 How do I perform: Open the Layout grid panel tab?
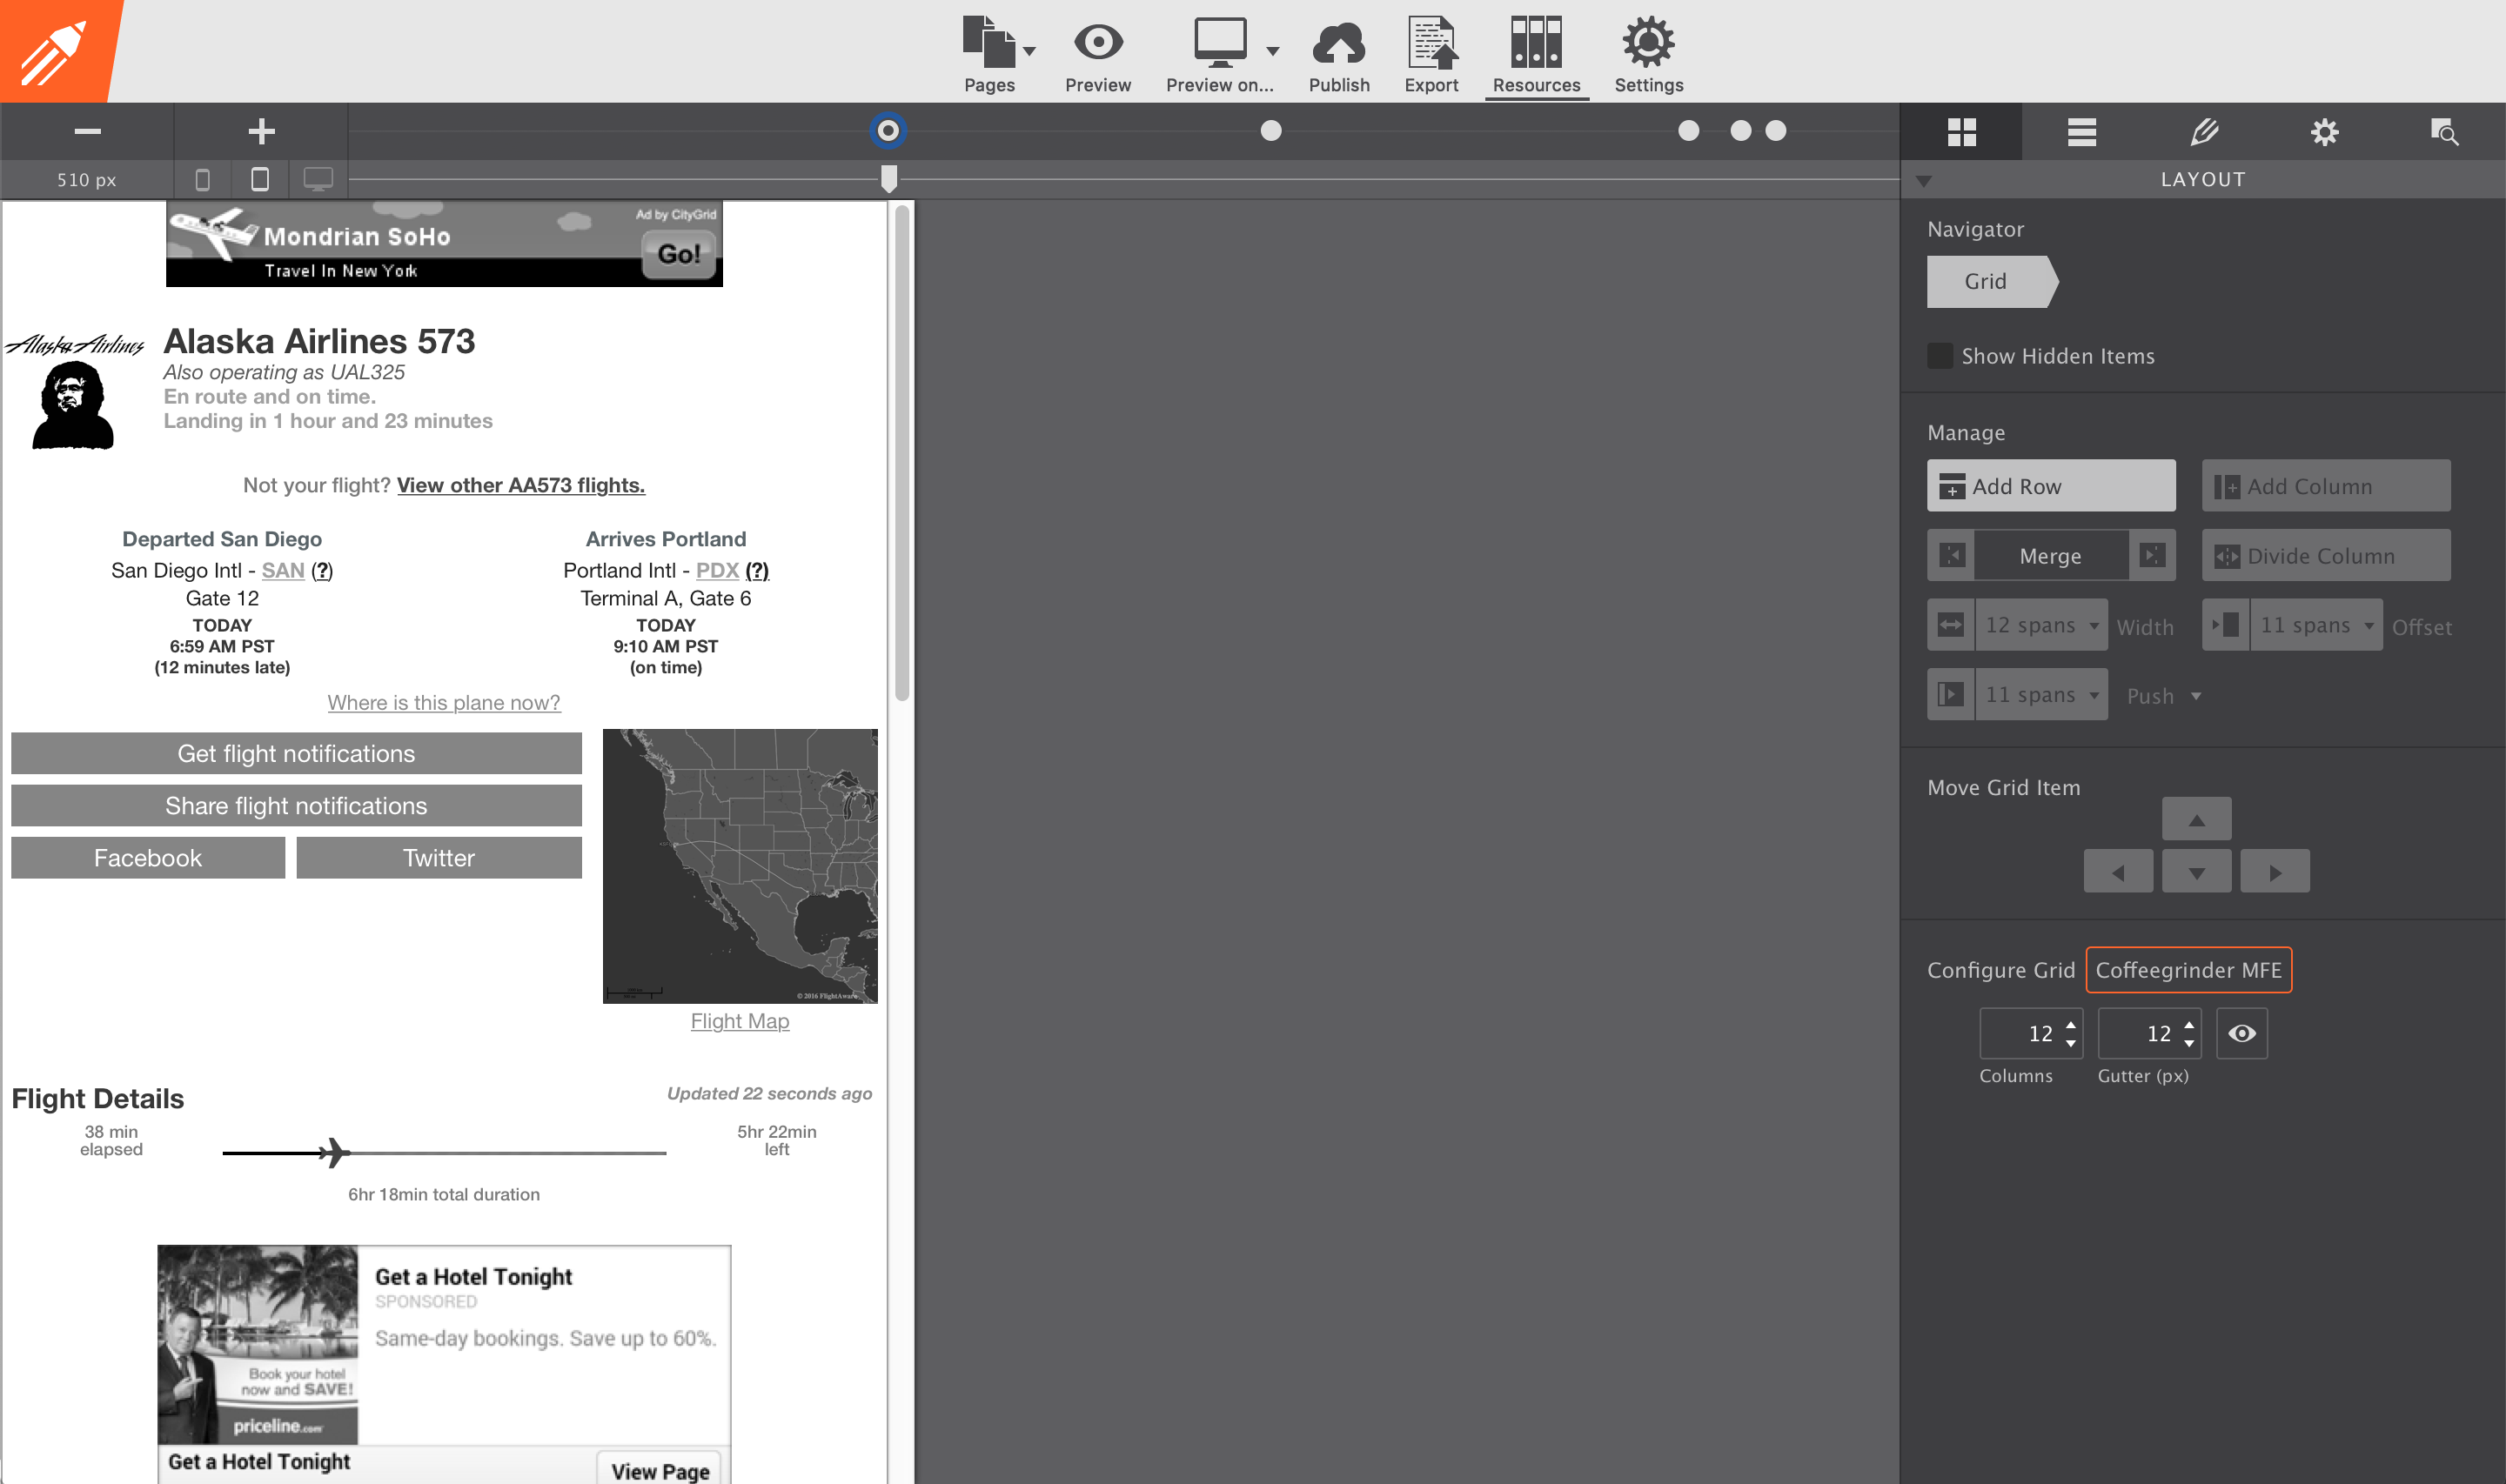1961,132
